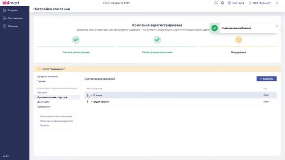This screenshot has width=285, height=160.
Task: Open the chat messages icon in header
Action: 216,3
